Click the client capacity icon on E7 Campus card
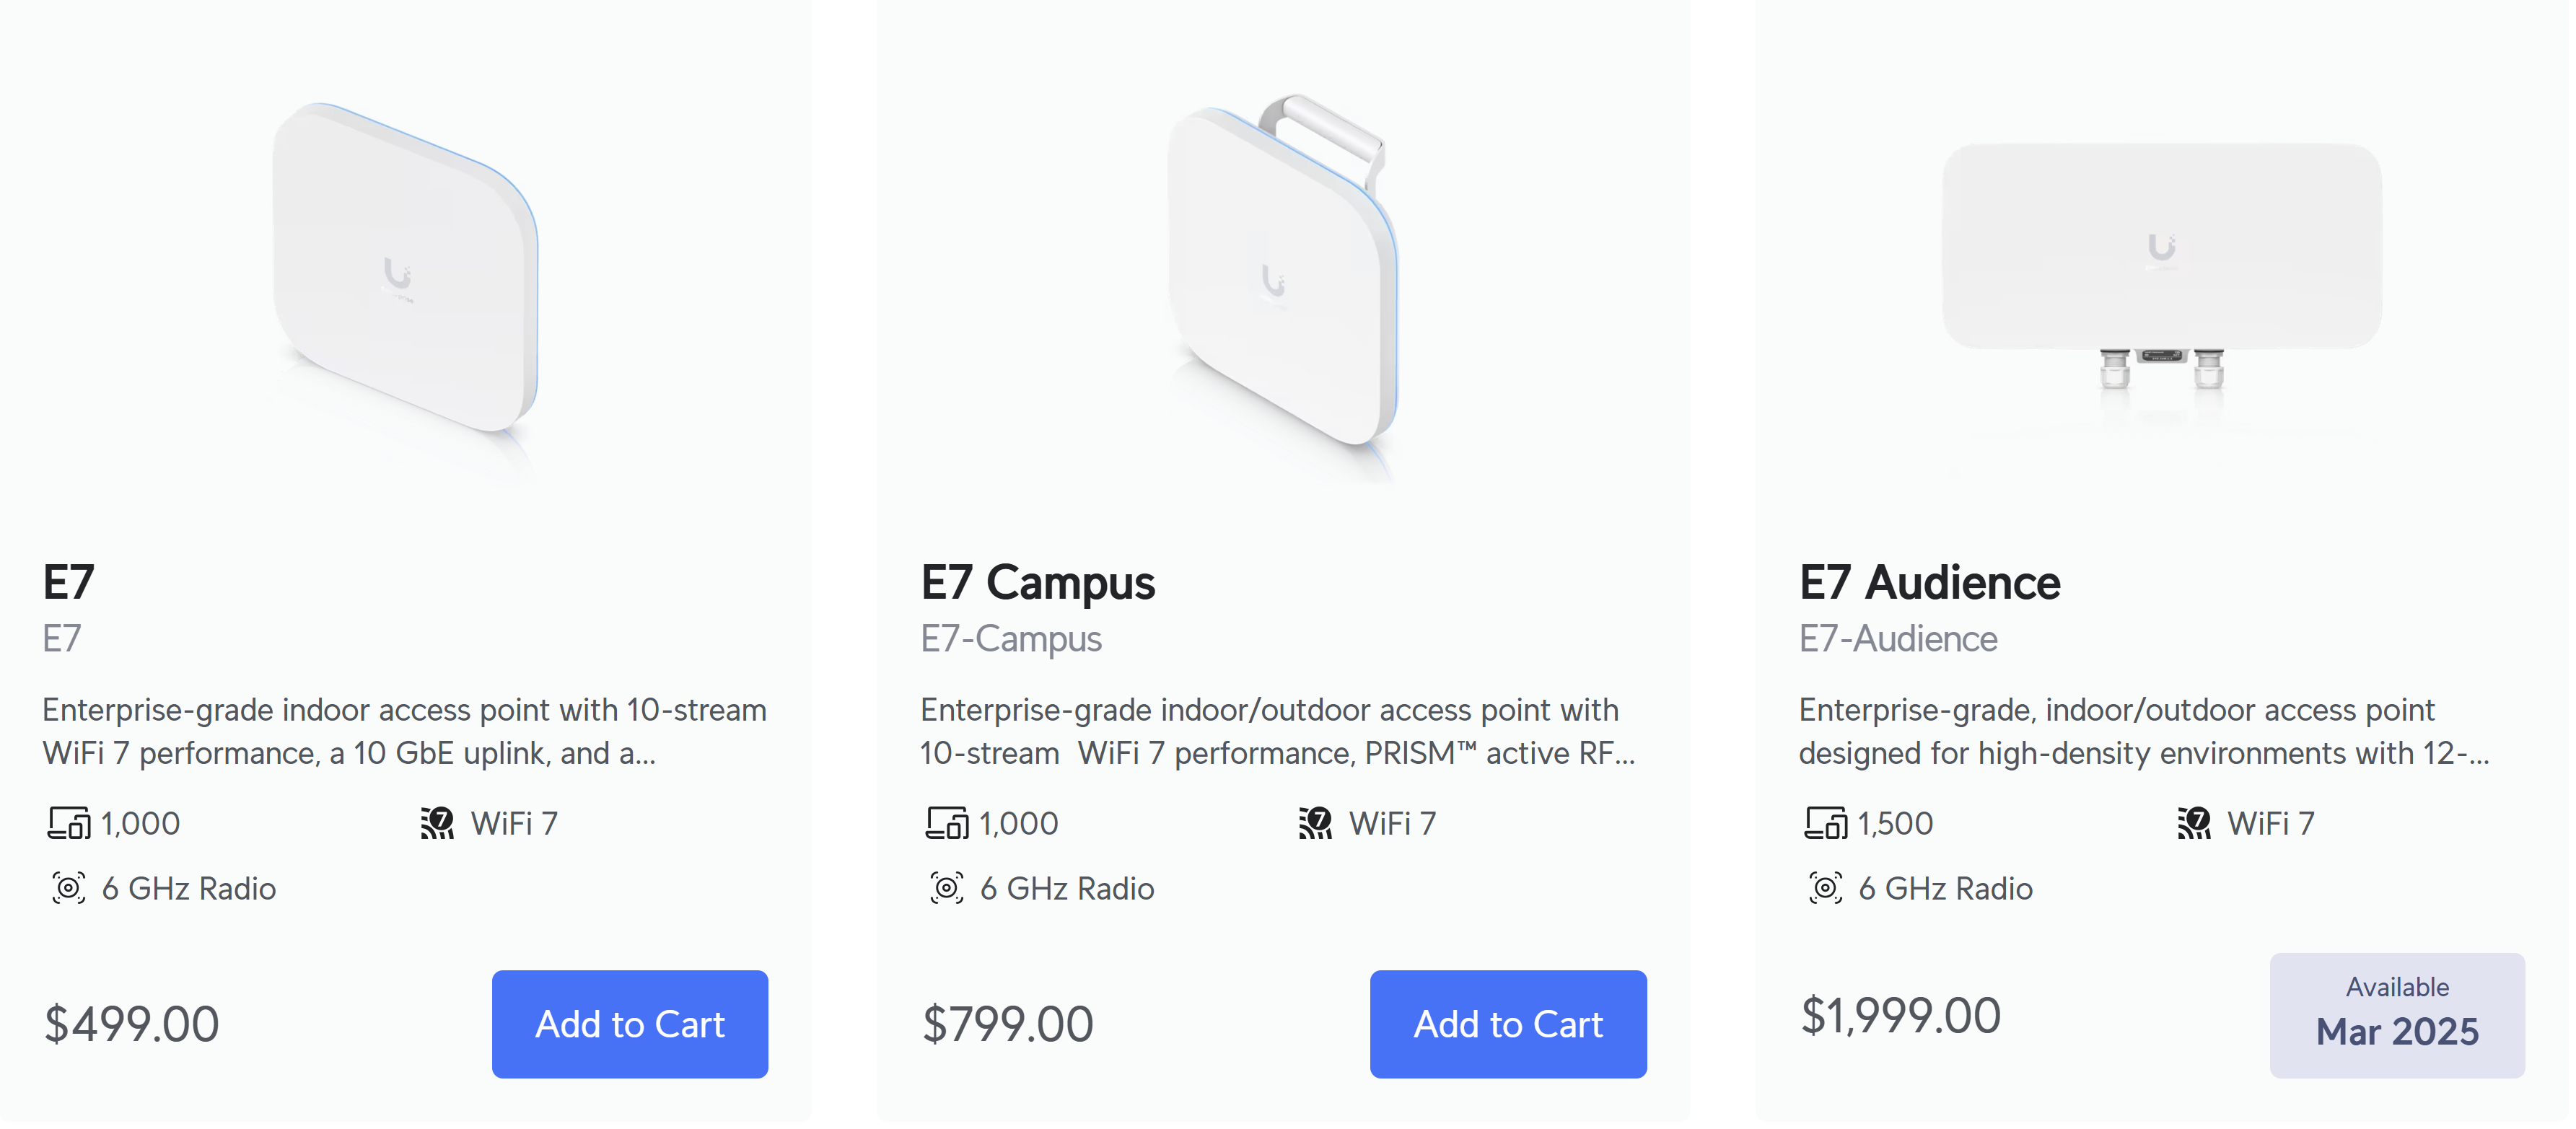The height and width of the screenshot is (1129, 2576). click(947, 824)
